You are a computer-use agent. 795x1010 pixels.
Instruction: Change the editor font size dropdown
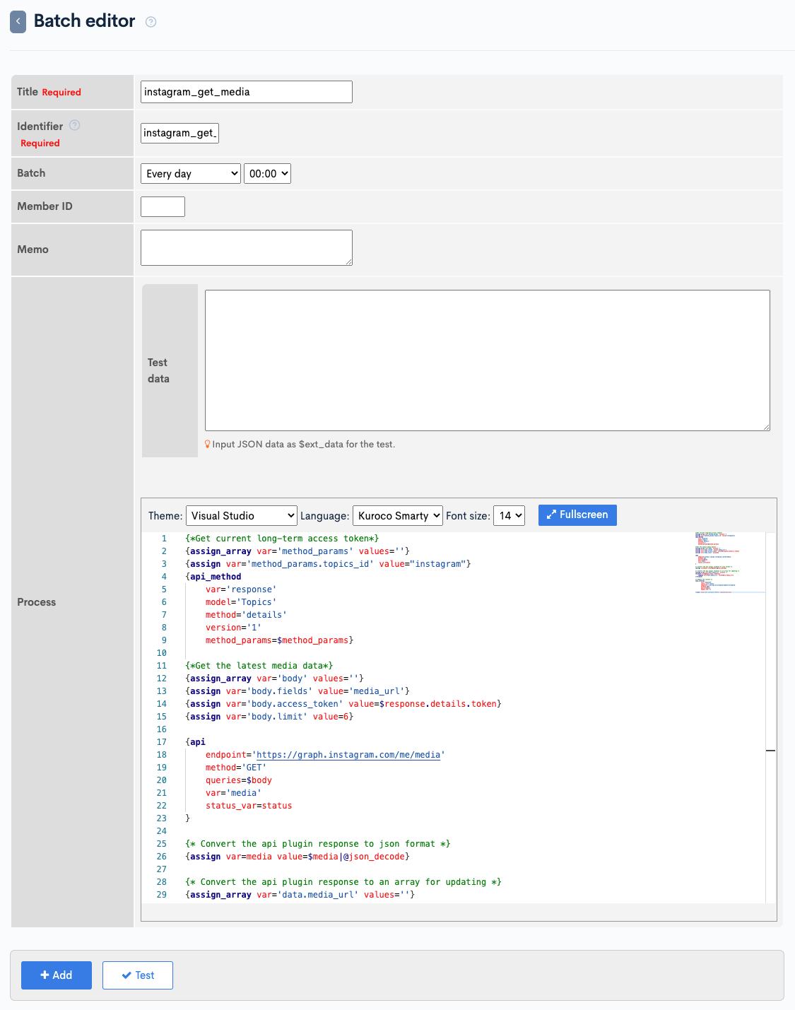510,515
